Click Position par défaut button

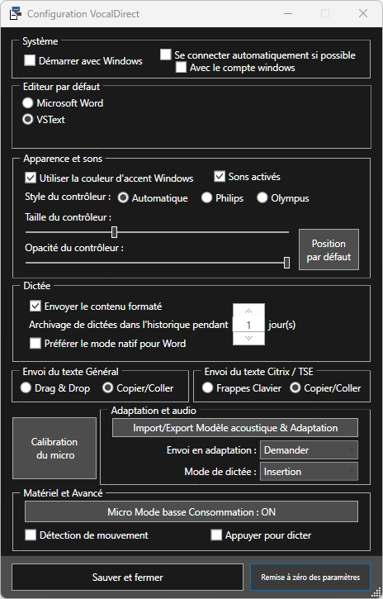point(329,250)
